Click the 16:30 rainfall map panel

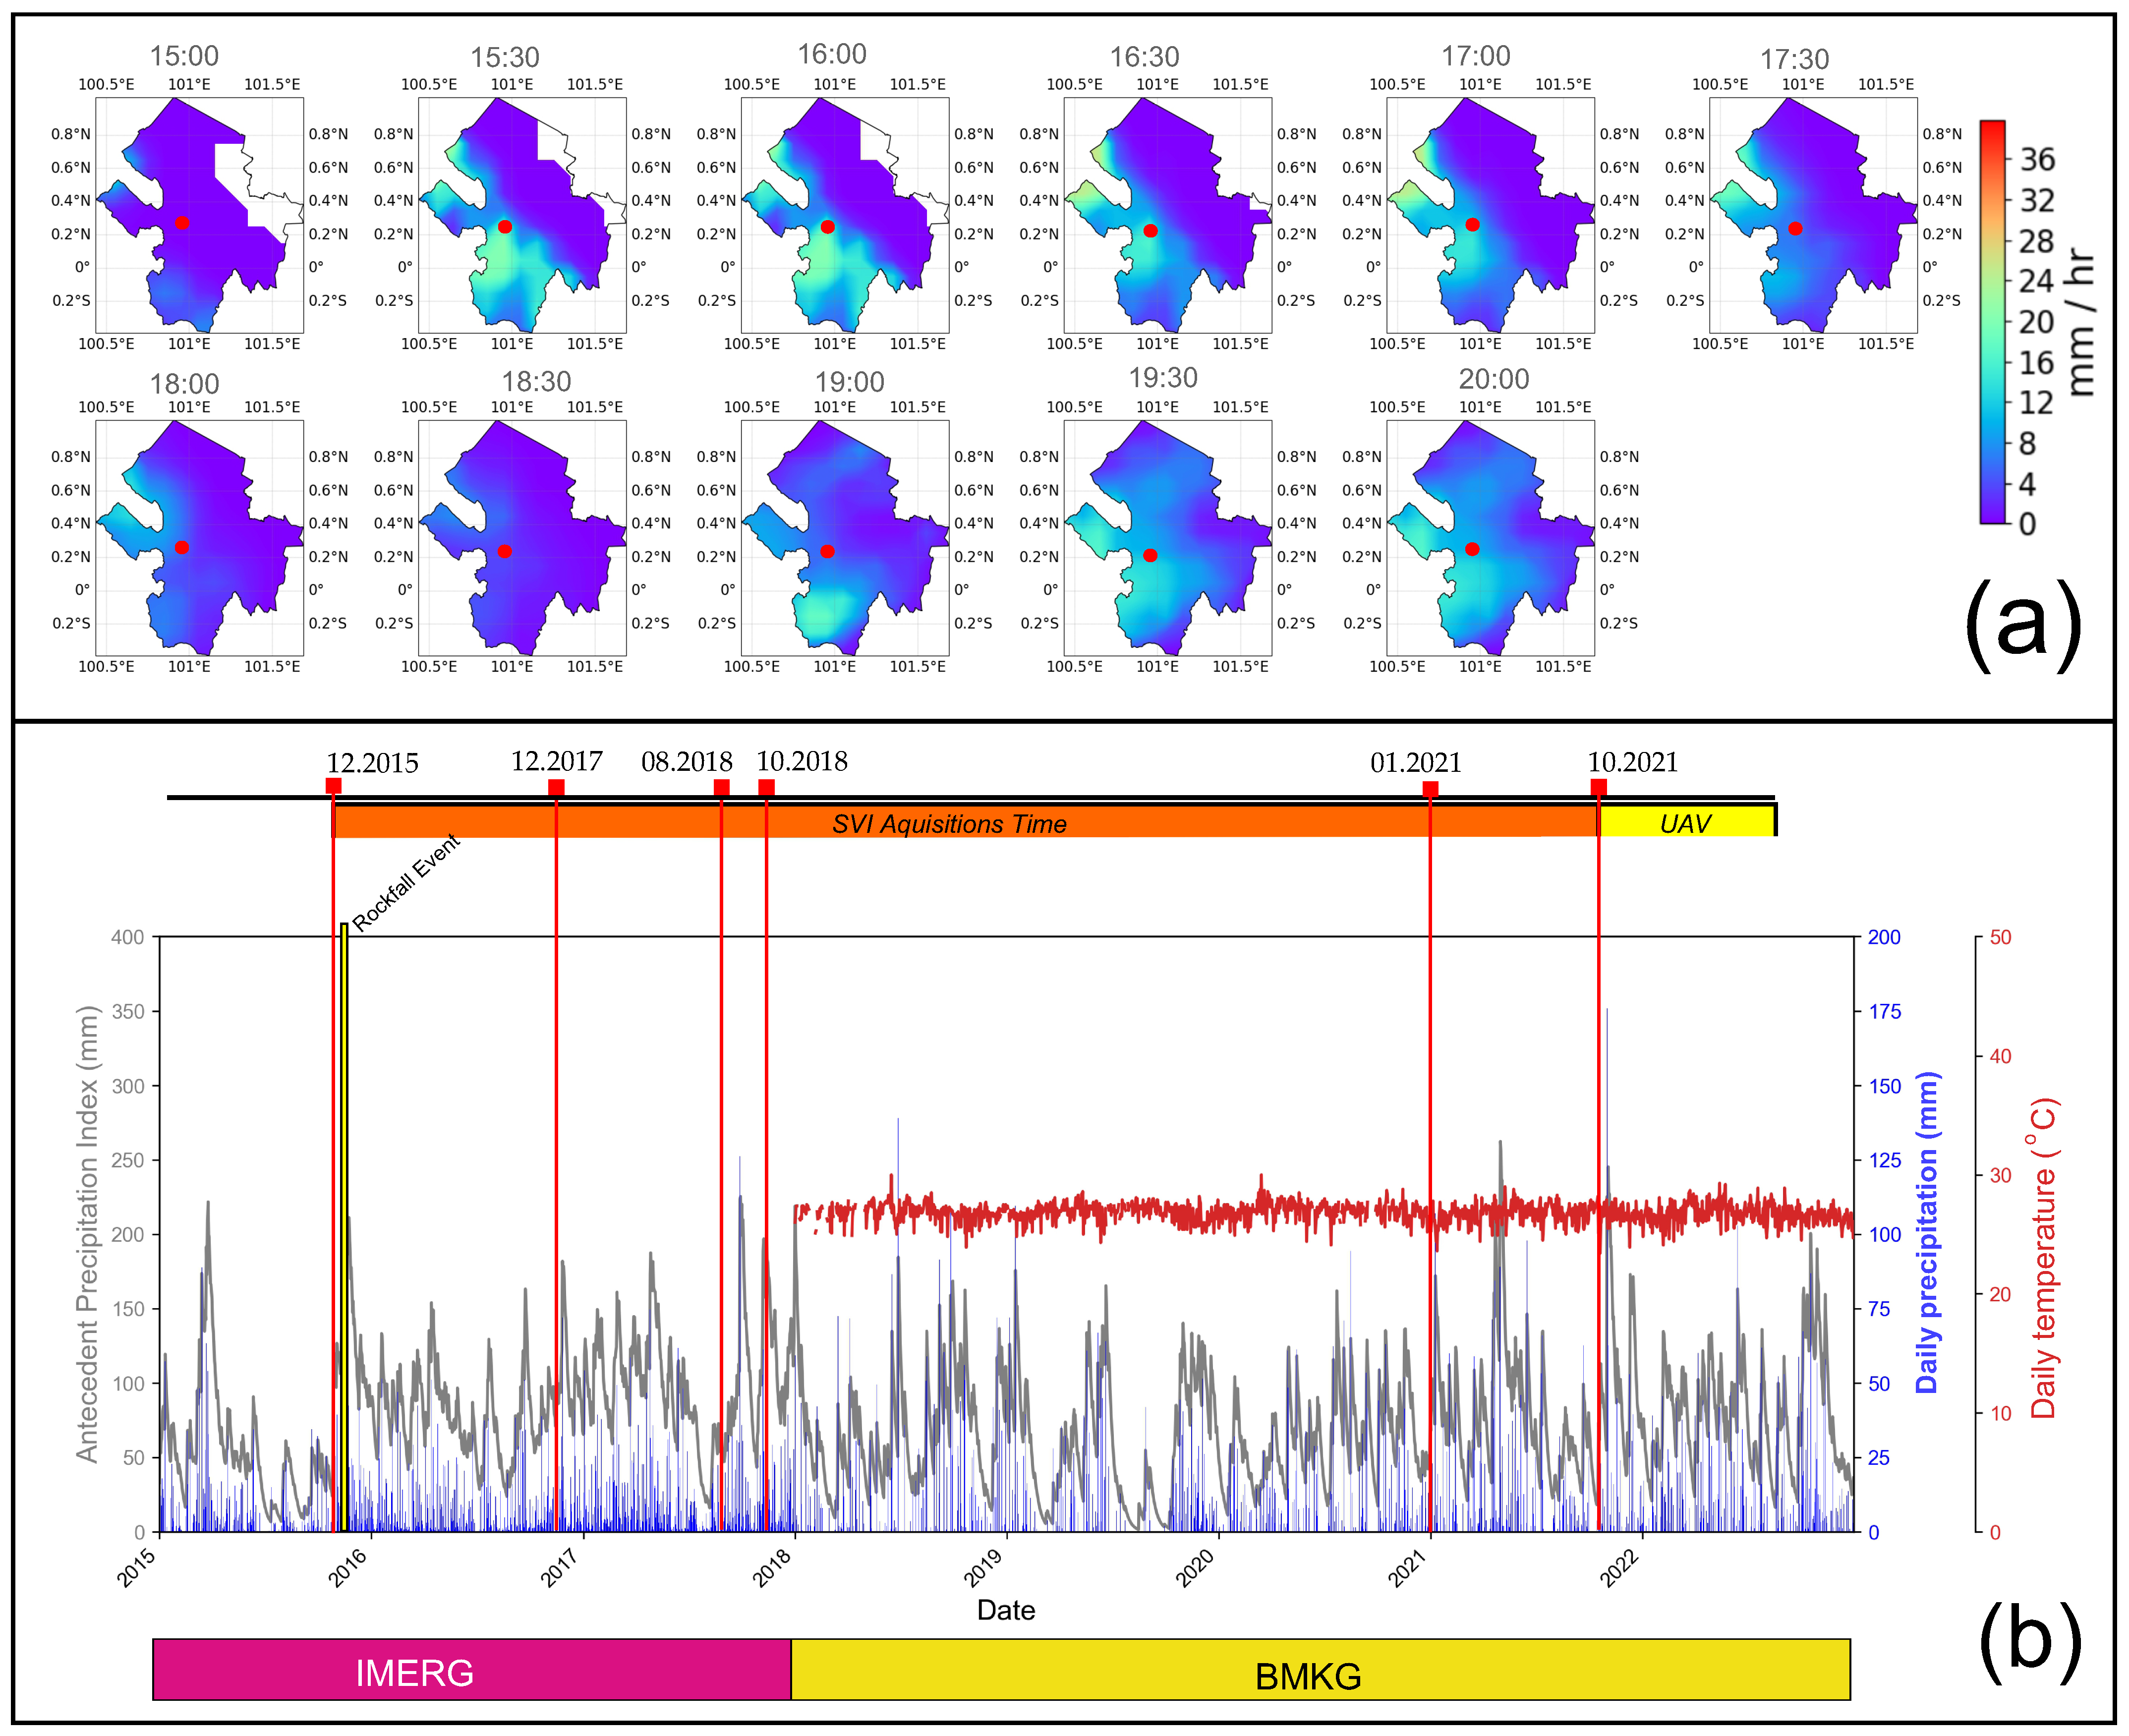tap(1168, 215)
